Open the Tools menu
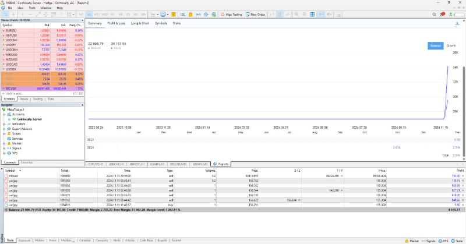Screen dimensions: 466x244 [32, 8]
